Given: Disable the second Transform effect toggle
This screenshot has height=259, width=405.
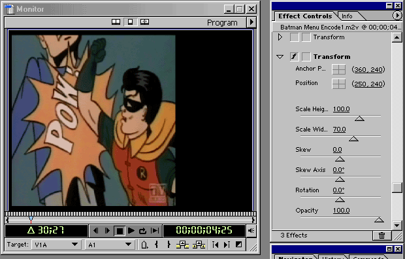Looking at the screenshot, I should click(x=294, y=57).
